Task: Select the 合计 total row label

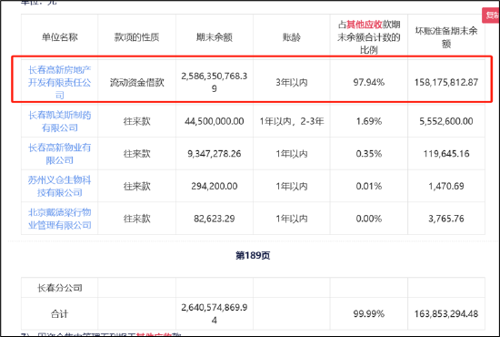Action: click(60, 314)
